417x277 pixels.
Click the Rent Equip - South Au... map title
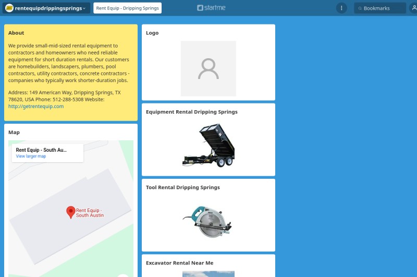pyautogui.click(x=41, y=150)
